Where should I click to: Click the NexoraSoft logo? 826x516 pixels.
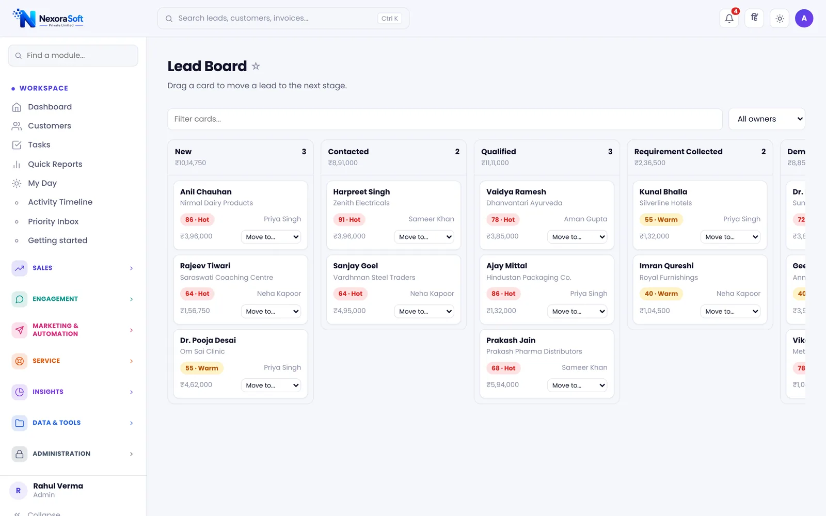48,19
